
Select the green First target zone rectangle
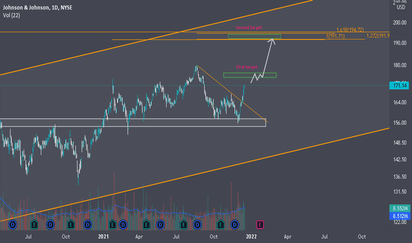point(250,75)
